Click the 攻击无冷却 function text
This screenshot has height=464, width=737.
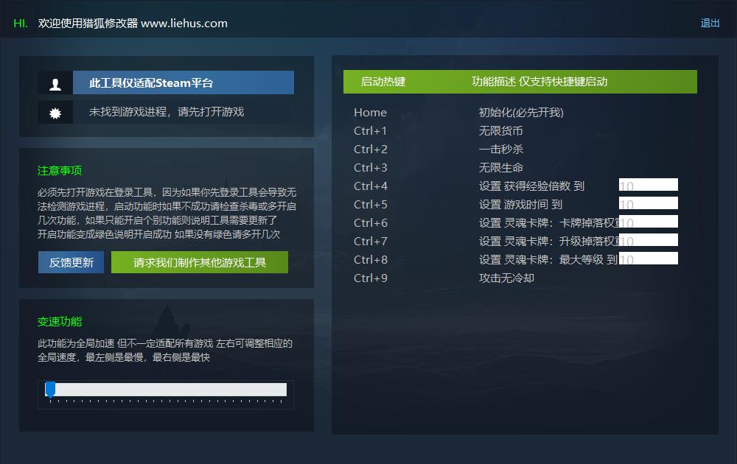(506, 278)
